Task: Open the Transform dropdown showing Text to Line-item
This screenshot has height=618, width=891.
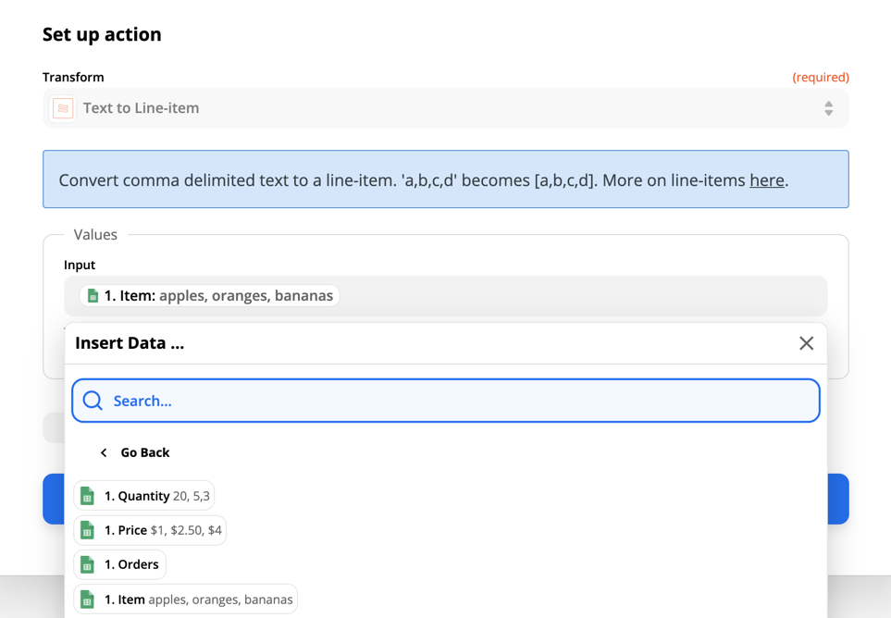Action: tap(445, 108)
